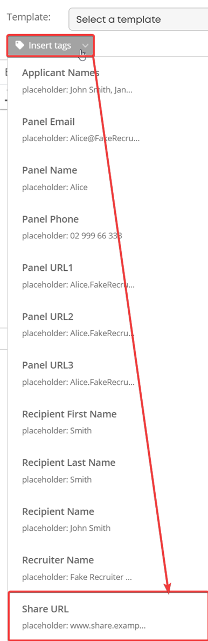This screenshot has height=641, width=208.
Task: Click the Share URL placeholder text
Action: tap(84, 625)
